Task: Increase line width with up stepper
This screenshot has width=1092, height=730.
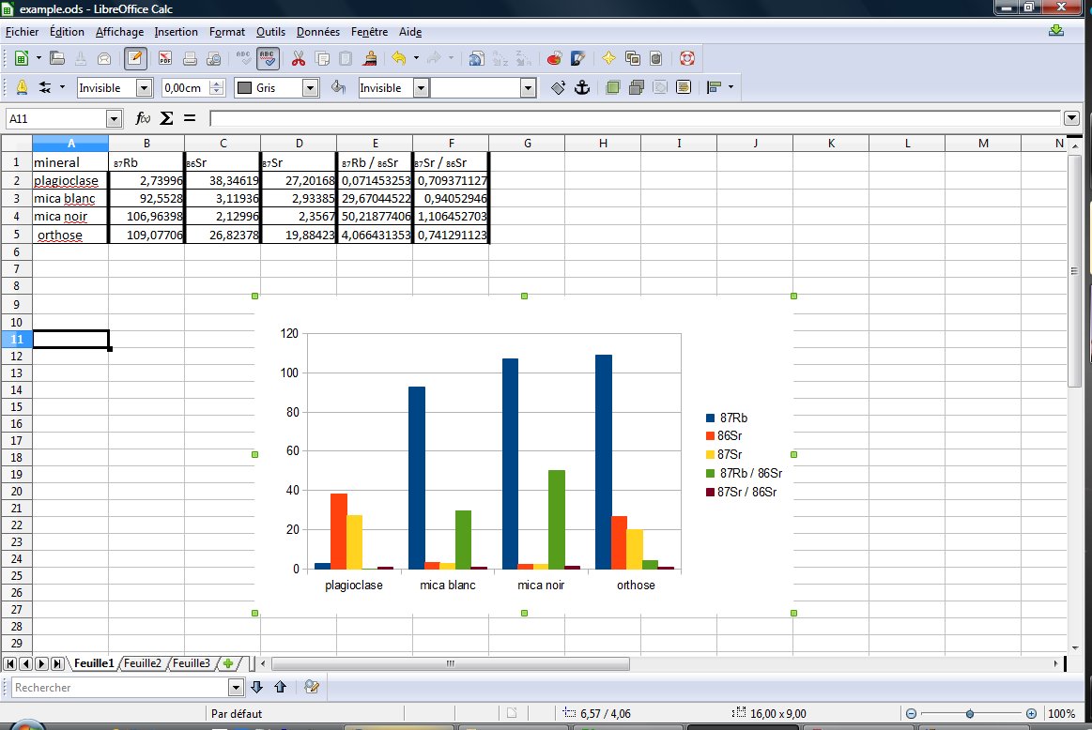Action: coord(217,84)
